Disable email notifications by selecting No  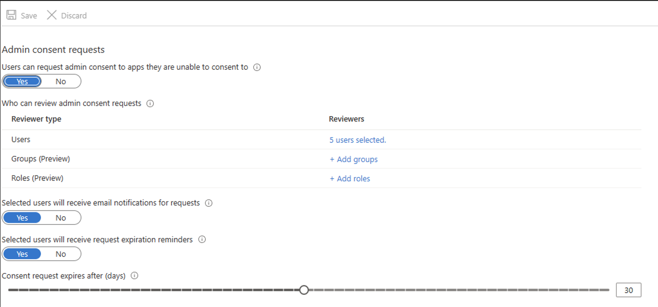(x=61, y=218)
